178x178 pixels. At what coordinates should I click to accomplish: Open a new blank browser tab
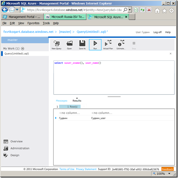point(132,17)
